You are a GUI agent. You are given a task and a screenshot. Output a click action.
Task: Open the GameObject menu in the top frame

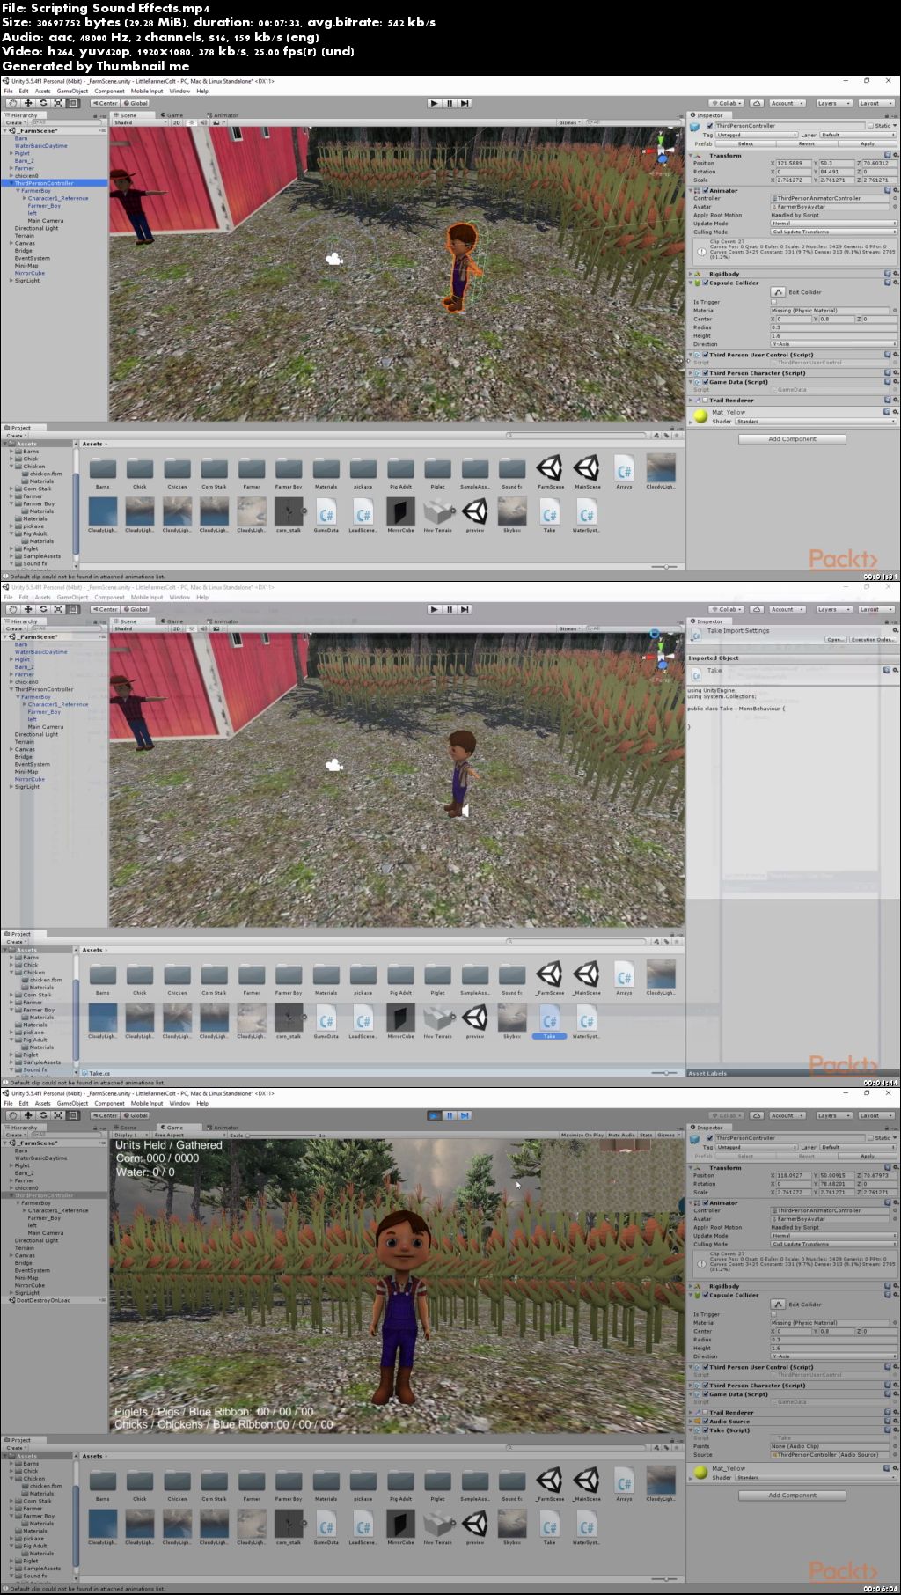pyautogui.click(x=72, y=91)
